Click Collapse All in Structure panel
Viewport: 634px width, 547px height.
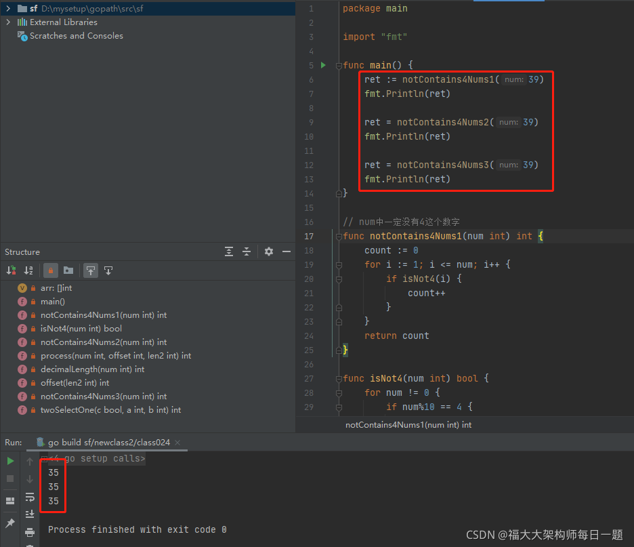click(x=247, y=251)
